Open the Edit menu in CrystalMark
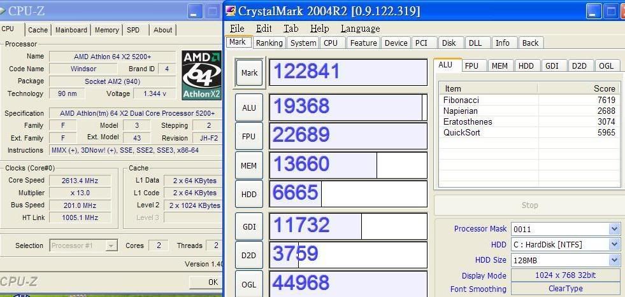The height and width of the screenshot is (297, 625). (x=264, y=29)
